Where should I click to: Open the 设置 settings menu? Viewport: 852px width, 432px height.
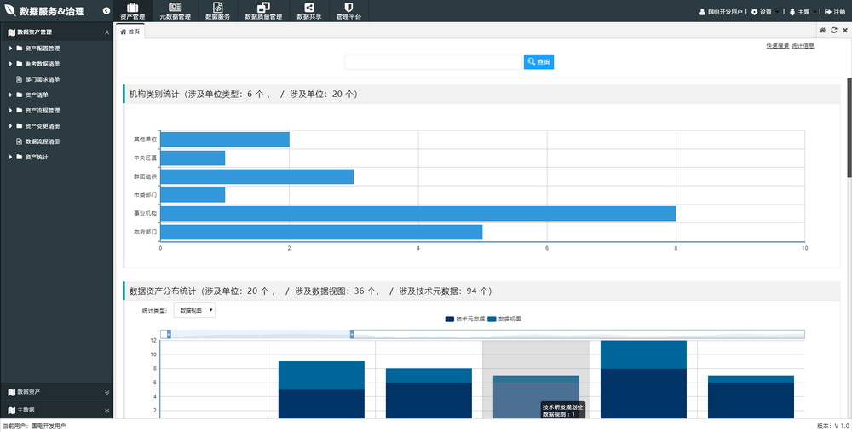(763, 12)
